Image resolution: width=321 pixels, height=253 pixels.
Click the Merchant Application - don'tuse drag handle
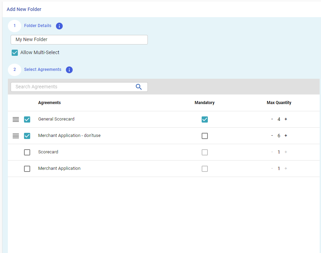coord(16,136)
